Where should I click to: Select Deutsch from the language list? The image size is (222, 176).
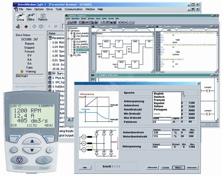click(159, 97)
